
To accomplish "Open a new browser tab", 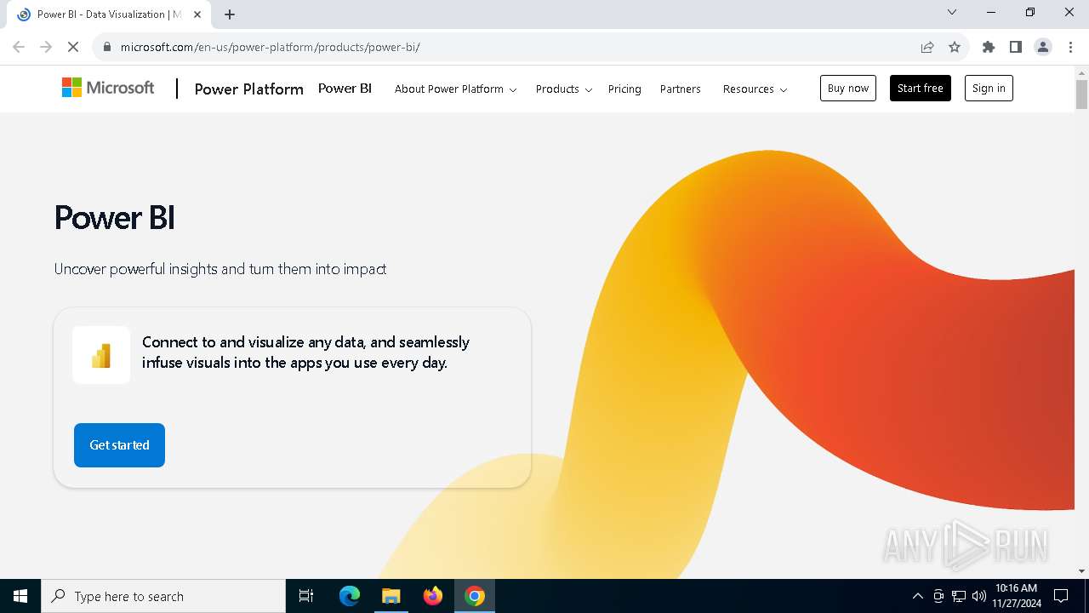I will point(230,14).
